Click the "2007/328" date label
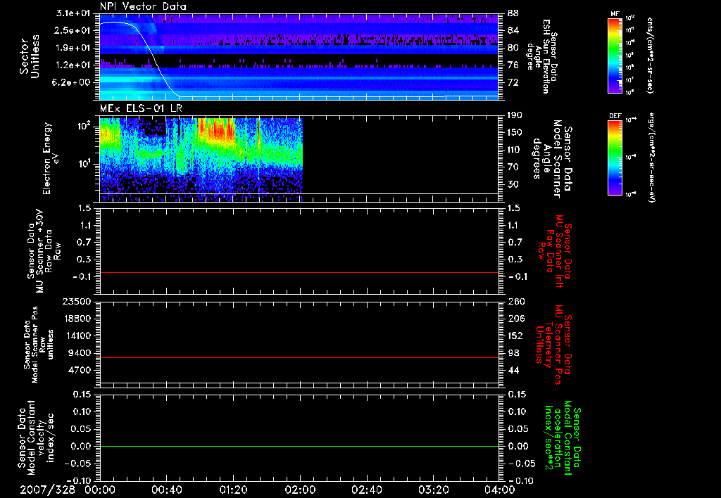The height and width of the screenshot is (498, 721). pos(47,490)
